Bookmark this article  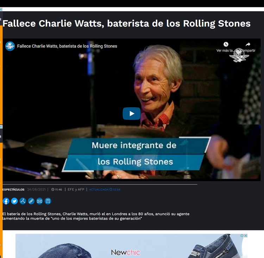coord(48,201)
